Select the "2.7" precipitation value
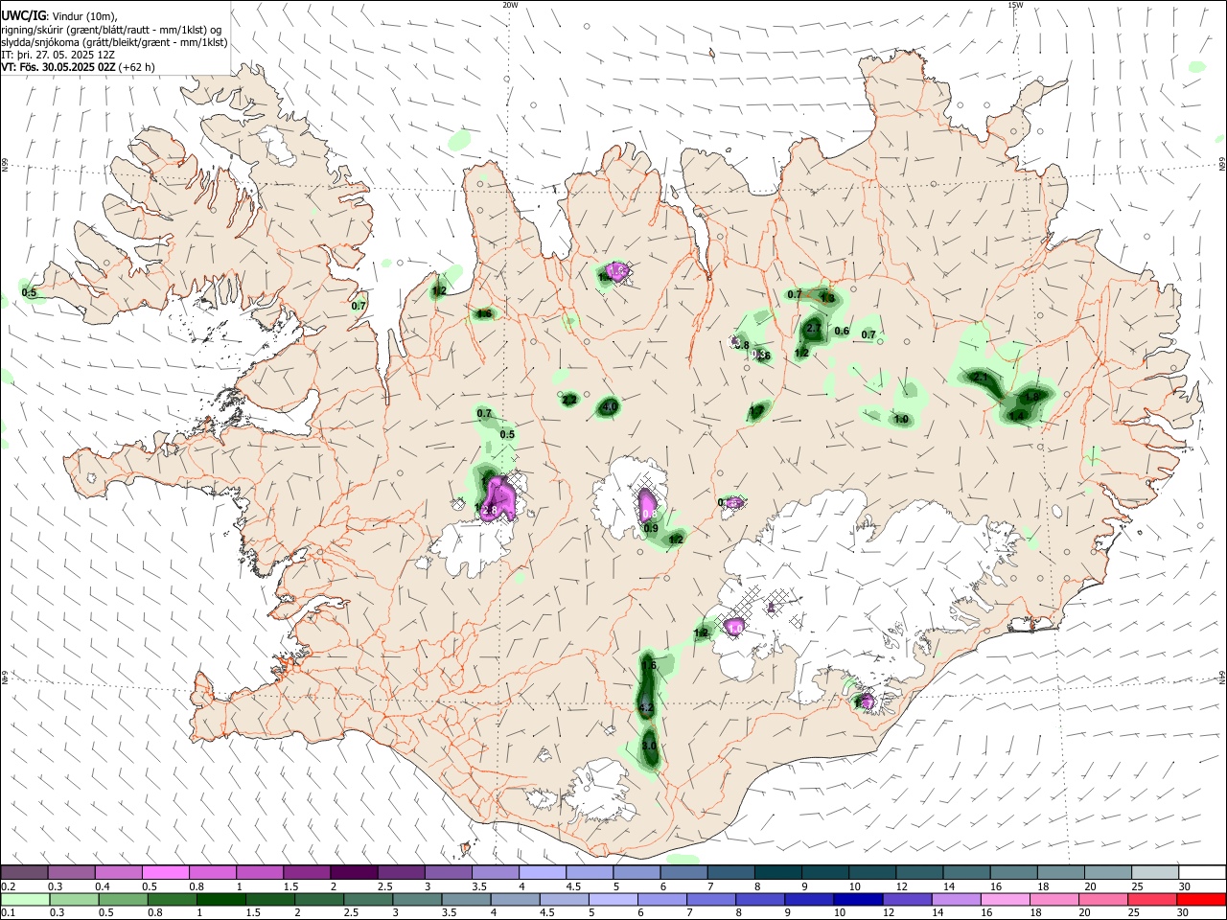The image size is (1227, 920). tap(814, 328)
